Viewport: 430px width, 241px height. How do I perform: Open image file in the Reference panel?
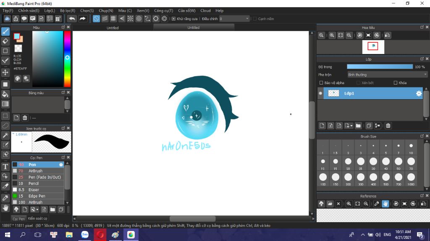tap(330, 204)
